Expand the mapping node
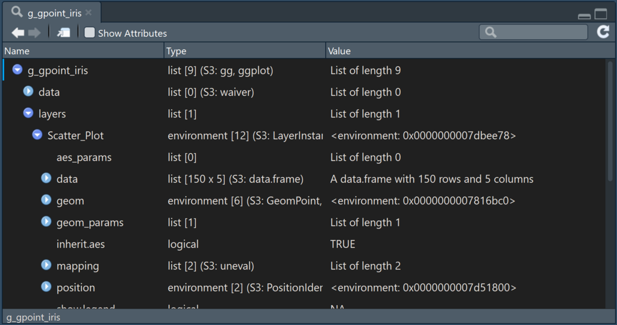Viewport: 617px width, 325px height. pos(46,265)
